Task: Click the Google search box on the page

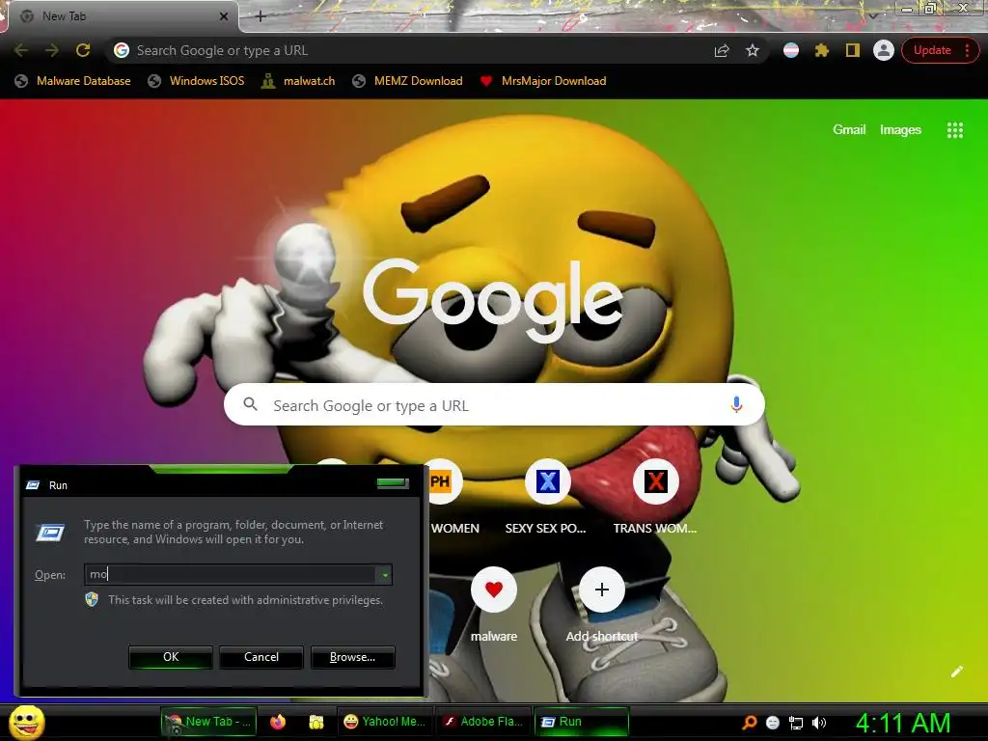Action: pos(494,405)
